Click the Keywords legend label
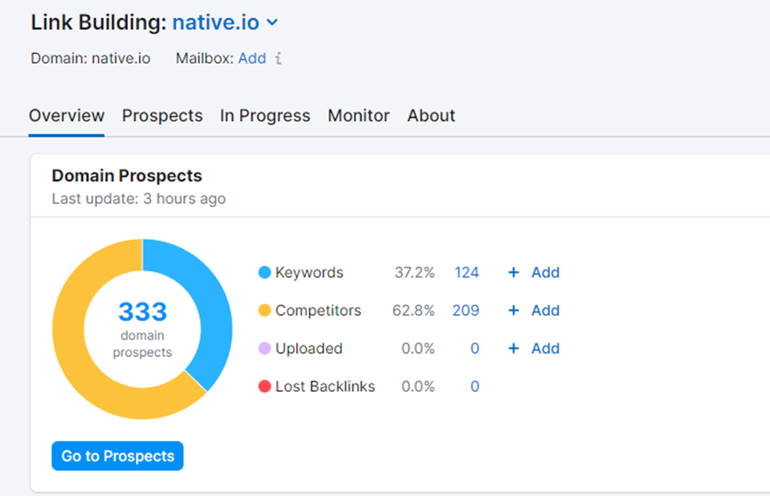The image size is (770, 496). tap(309, 272)
